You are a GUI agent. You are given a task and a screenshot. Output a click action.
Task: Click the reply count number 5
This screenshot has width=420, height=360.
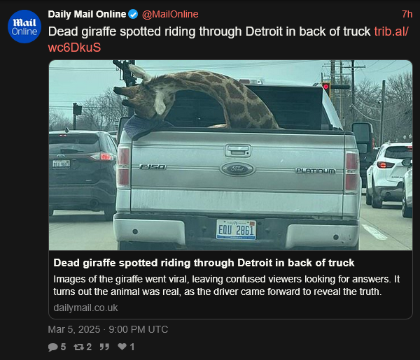click(x=63, y=347)
